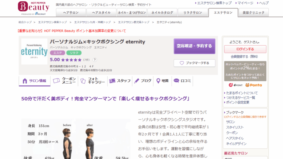
Task: Select the ブログ pen icon
Action: coord(136,81)
